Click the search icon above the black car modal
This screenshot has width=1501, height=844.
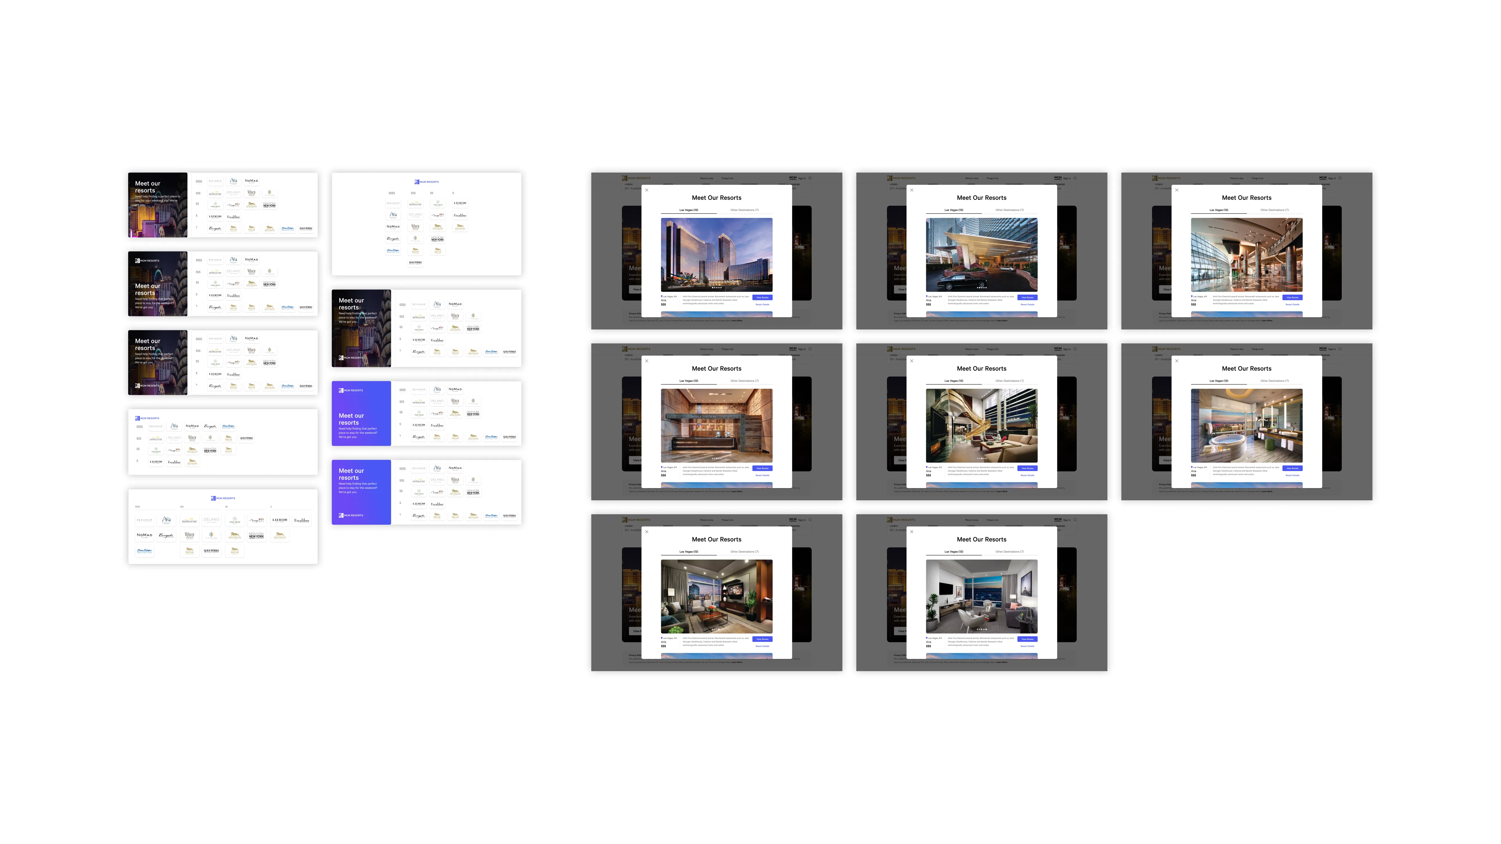pos(1075,178)
